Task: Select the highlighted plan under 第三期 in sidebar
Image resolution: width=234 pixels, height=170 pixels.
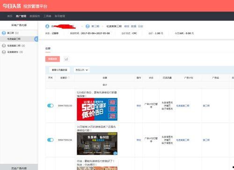Action: tap(14, 39)
